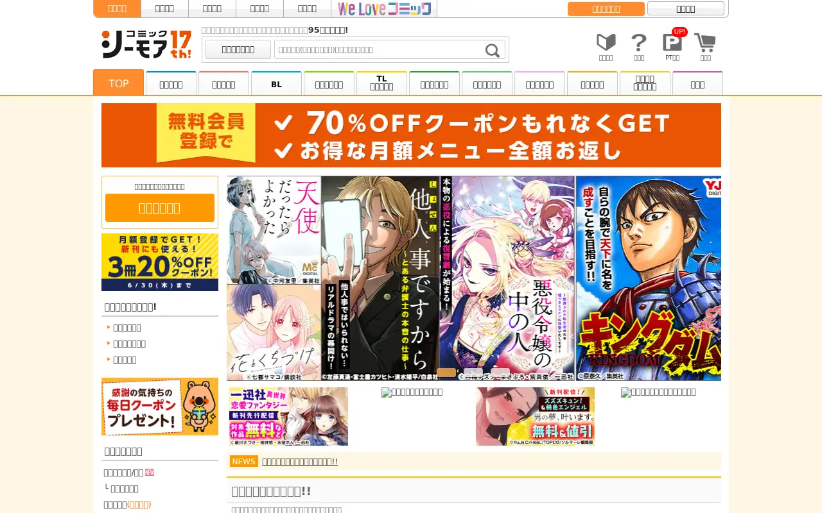The width and height of the screenshot is (822, 513).
Task: Open the 無料&値引 新刊配信 banner
Action: 535,416
